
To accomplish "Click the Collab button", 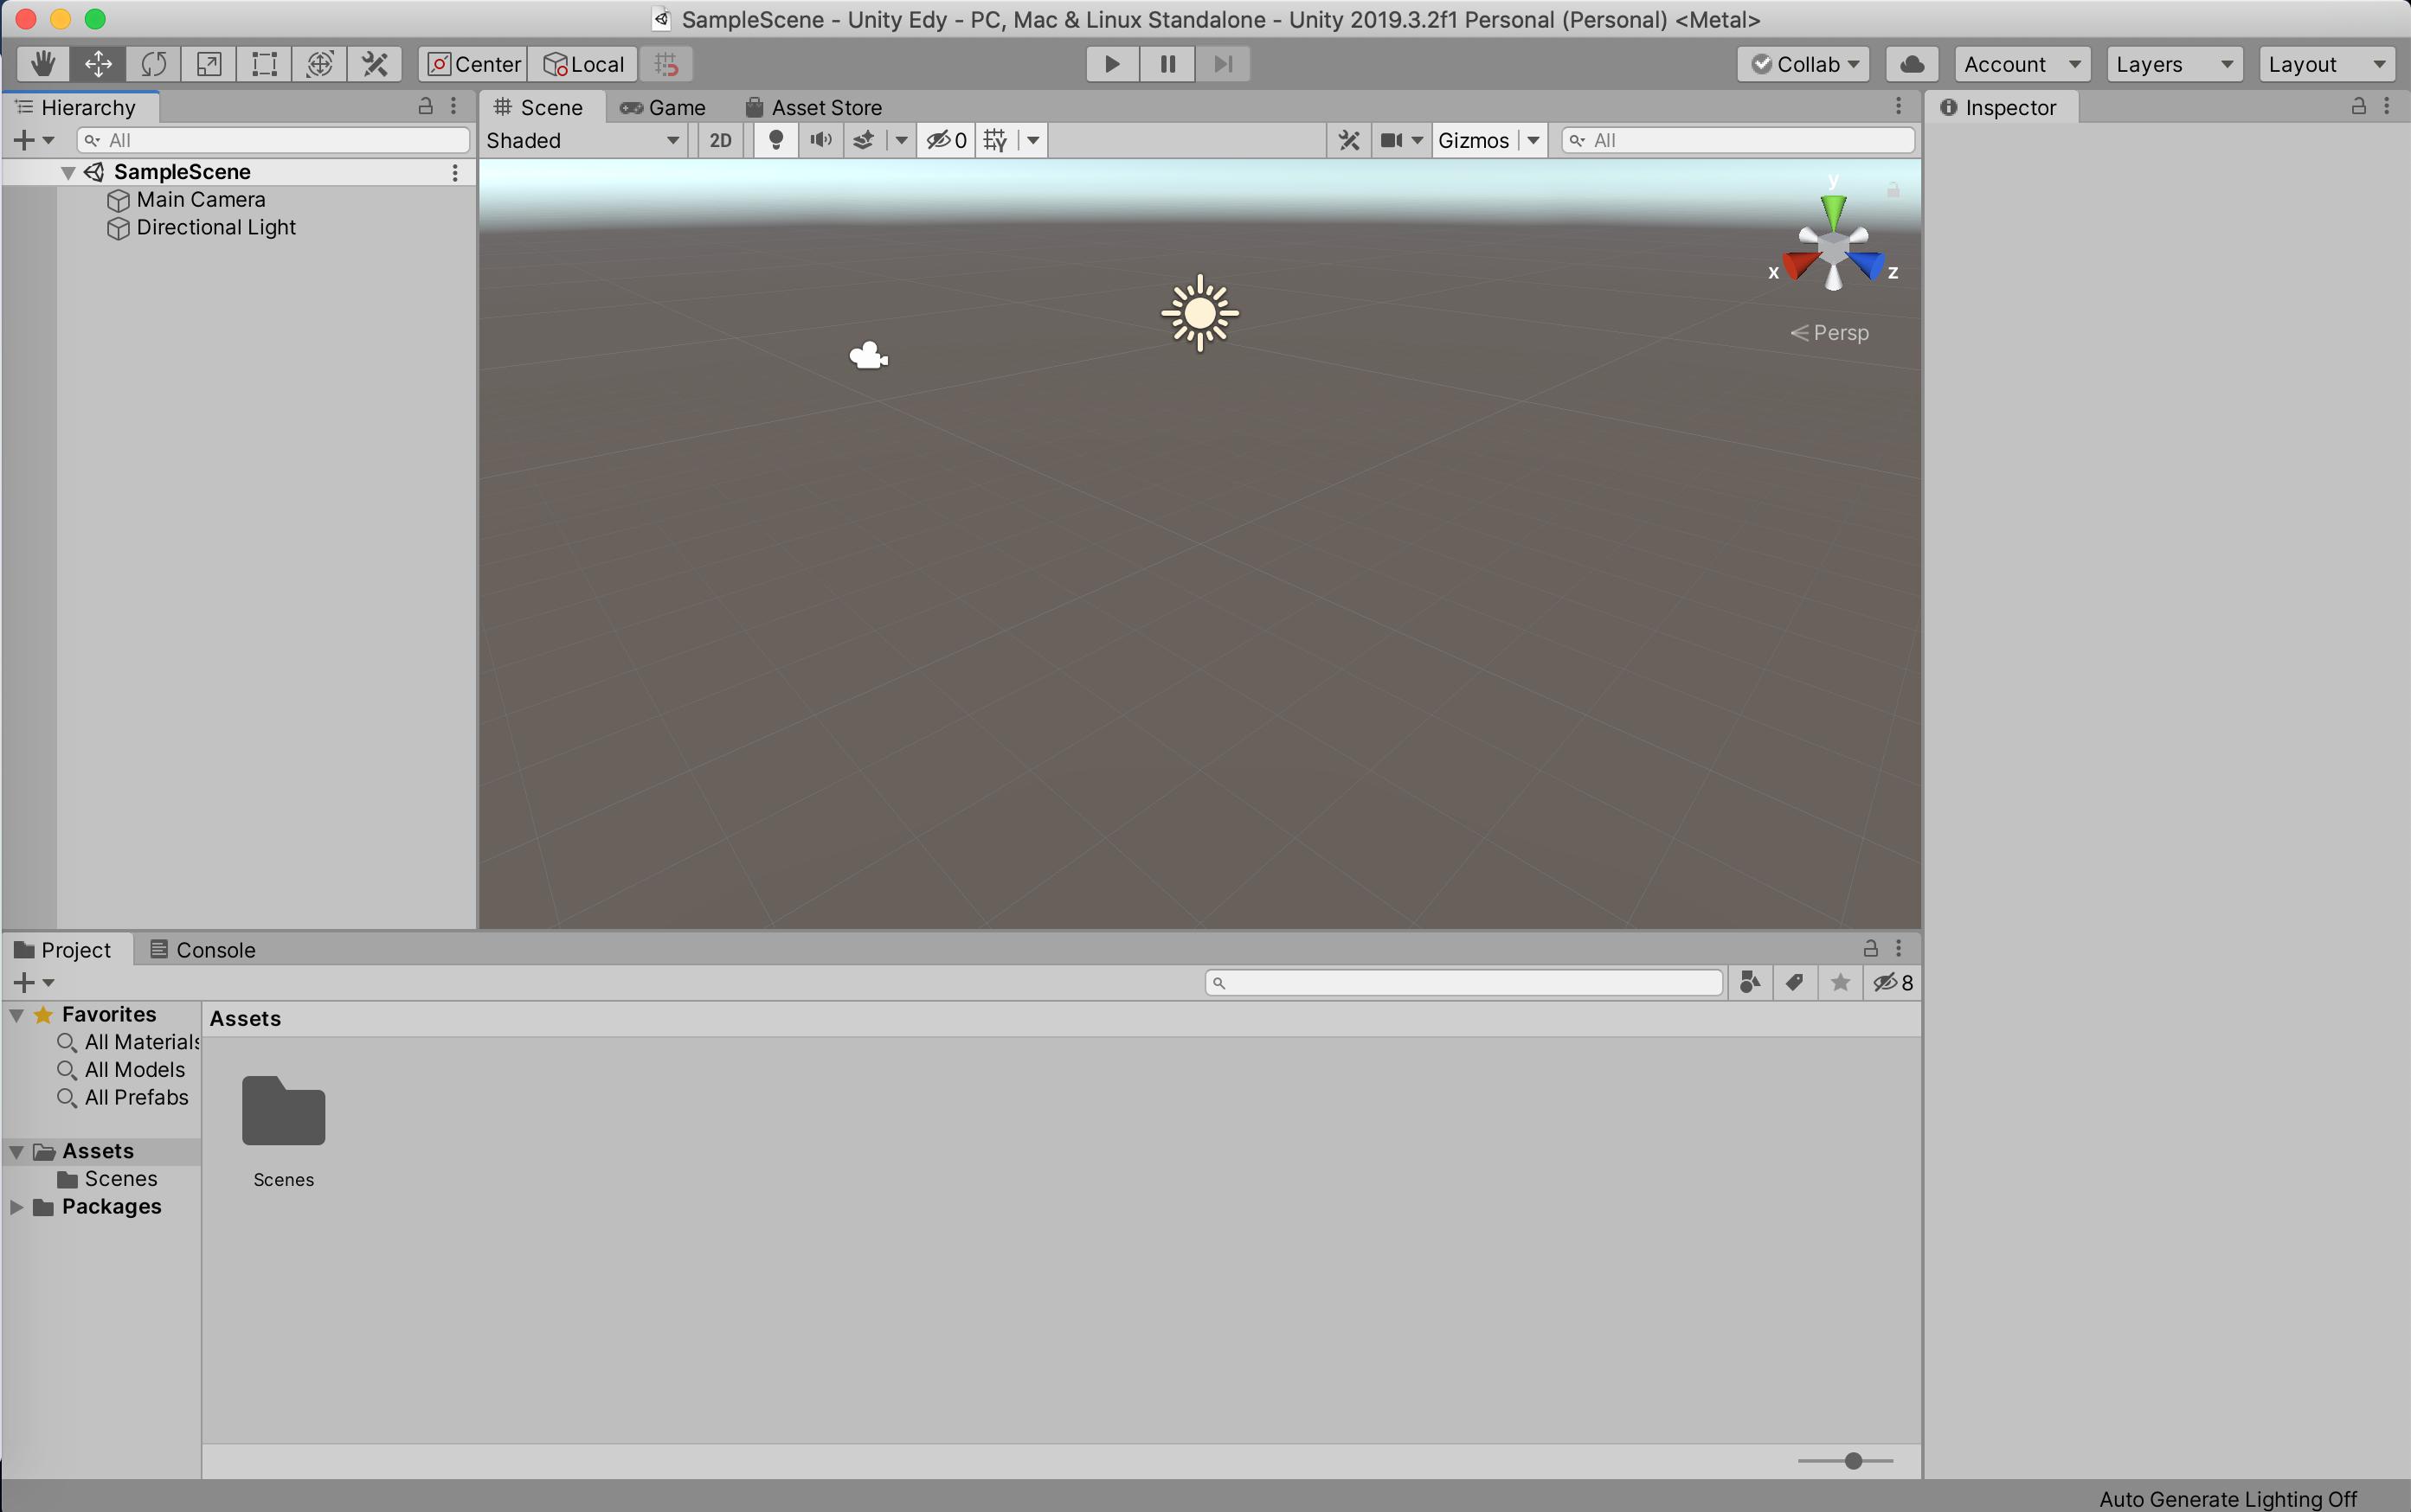I will point(1803,64).
